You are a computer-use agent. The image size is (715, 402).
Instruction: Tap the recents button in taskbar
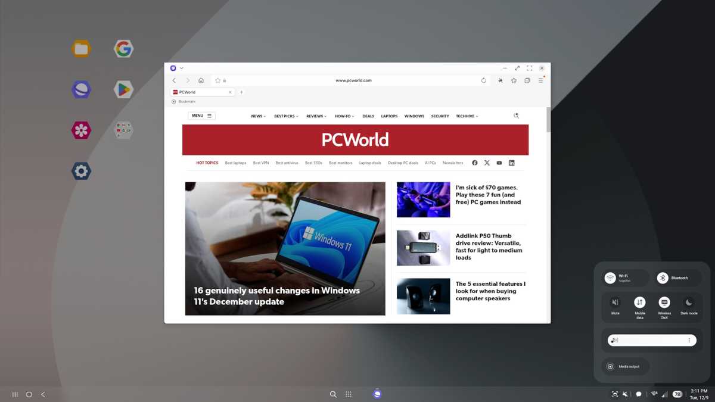[x=15, y=394]
